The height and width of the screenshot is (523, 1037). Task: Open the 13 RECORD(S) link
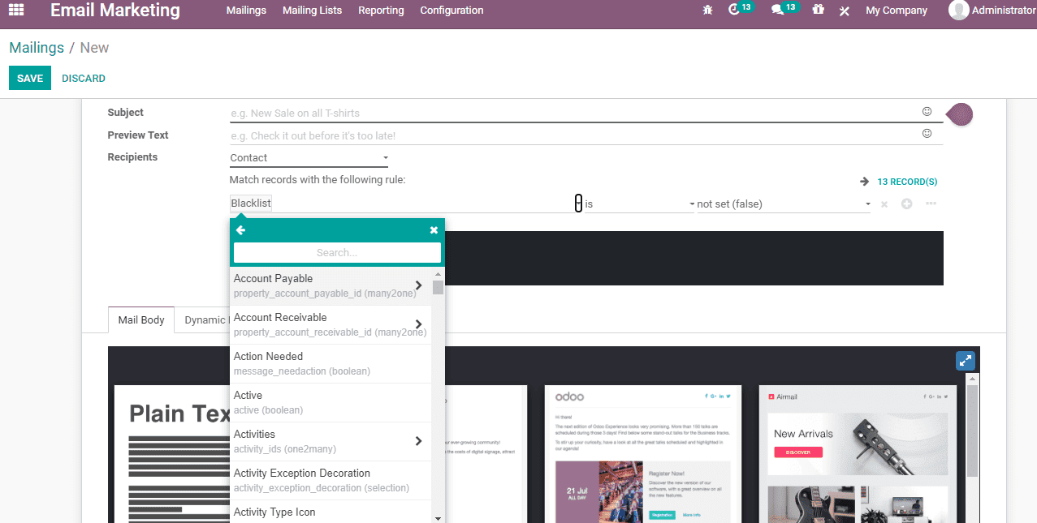pyautogui.click(x=907, y=182)
